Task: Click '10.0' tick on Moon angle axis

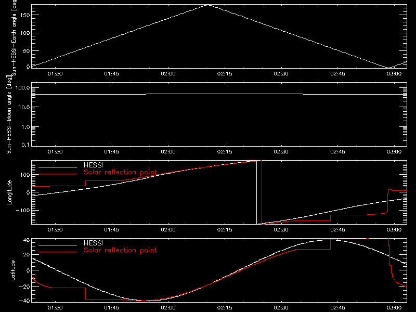Action: pos(24,107)
